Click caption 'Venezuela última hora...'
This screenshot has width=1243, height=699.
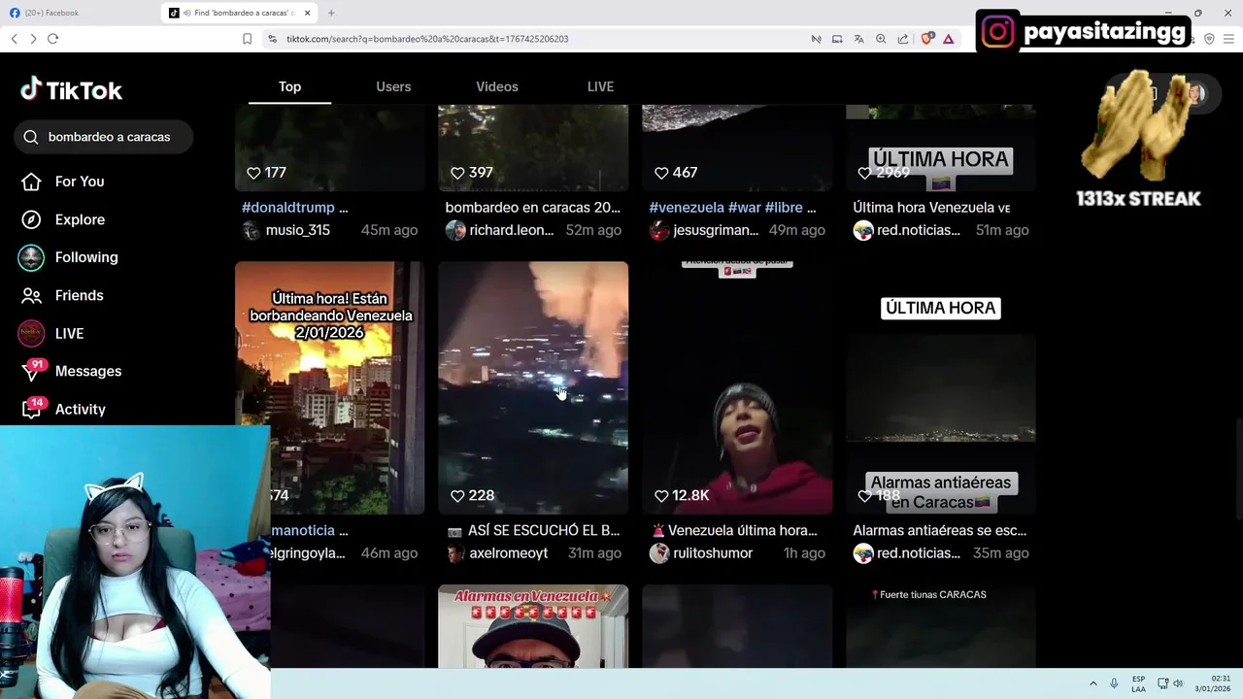(x=734, y=531)
